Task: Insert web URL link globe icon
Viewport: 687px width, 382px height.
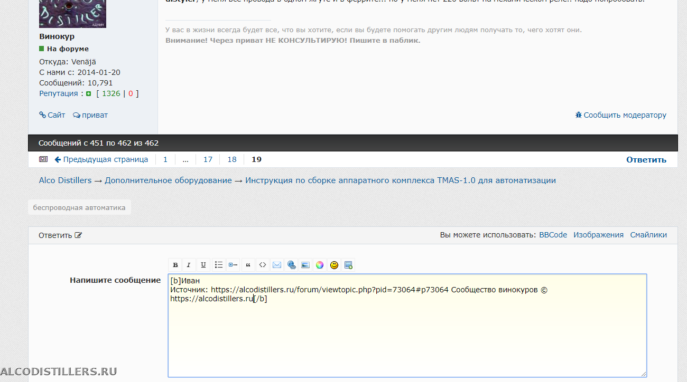Action: (291, 265)
